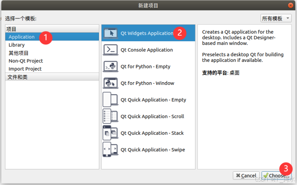297x185 pixels.
Task: Click the template description 'Creates a Qt application'
Action: tap(239, 38)
